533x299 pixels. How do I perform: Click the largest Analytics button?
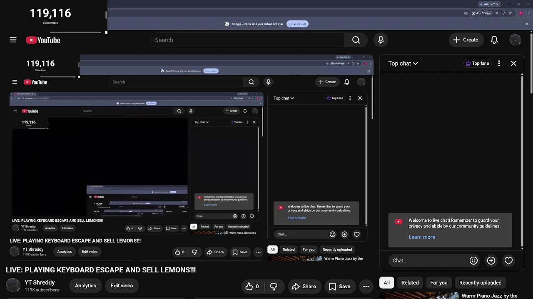pos(85,286)
